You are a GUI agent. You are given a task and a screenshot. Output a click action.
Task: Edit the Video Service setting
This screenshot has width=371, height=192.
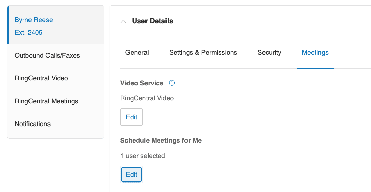(132, 117)
